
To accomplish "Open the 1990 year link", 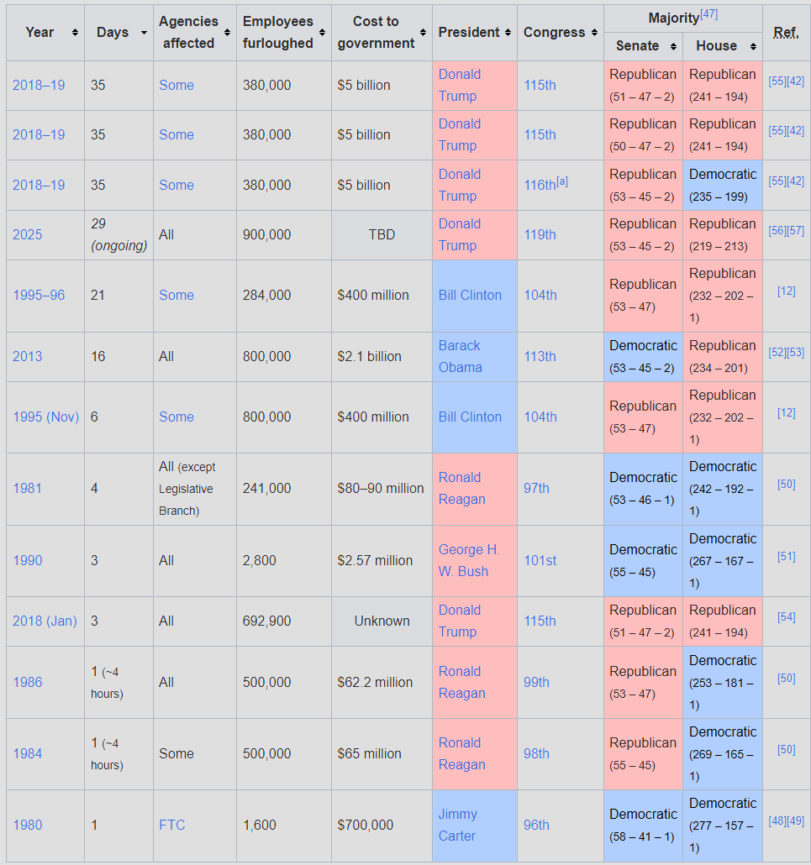I will tap(28, 560).
